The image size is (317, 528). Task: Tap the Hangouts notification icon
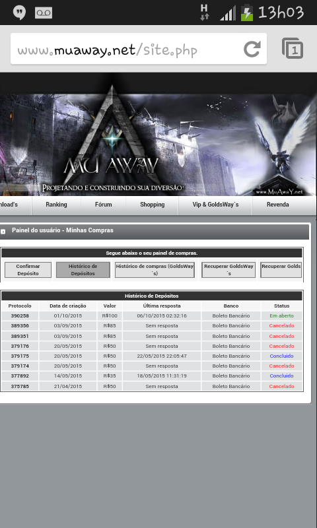coord(19,13)
